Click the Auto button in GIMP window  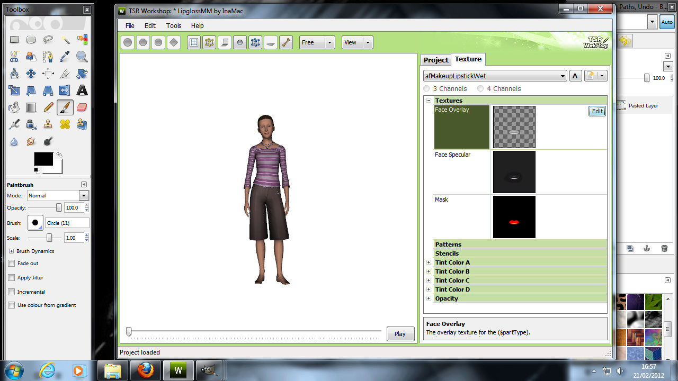[666, 22]
